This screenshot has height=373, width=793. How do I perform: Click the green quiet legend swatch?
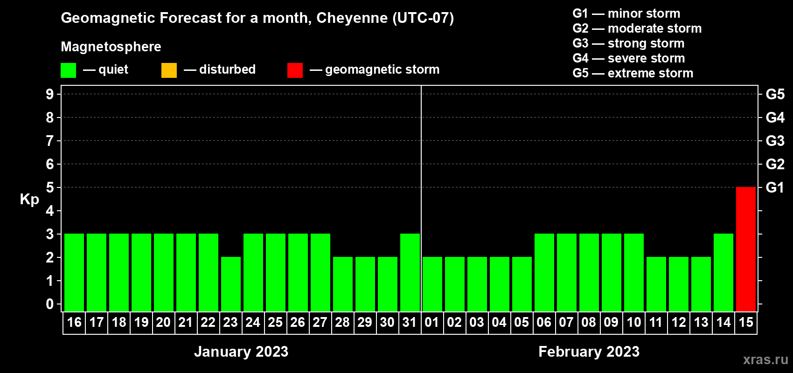click(68, 70)
